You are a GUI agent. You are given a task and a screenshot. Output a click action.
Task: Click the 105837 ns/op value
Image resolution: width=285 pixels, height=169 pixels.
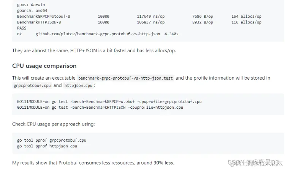151,22
